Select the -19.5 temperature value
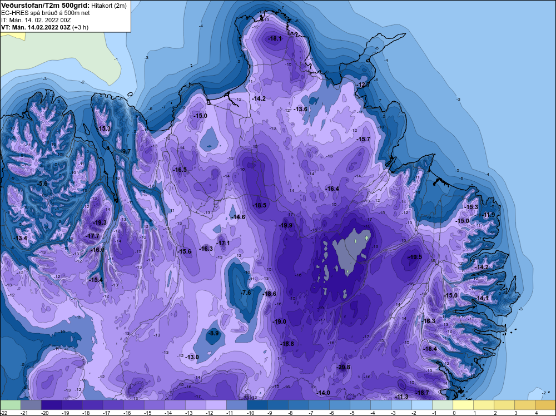This screenshot has width=556, height=416. (415, 257)
